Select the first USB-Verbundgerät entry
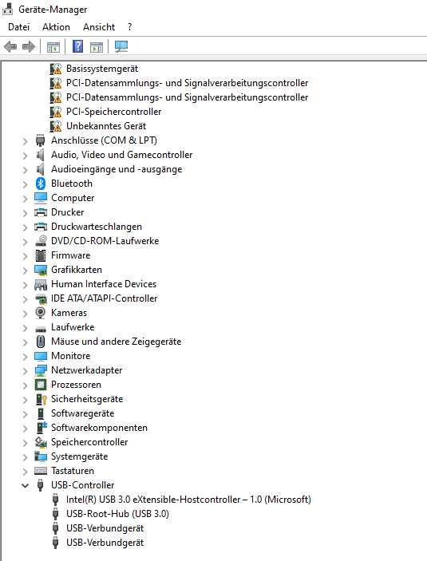 pos(105,528)
